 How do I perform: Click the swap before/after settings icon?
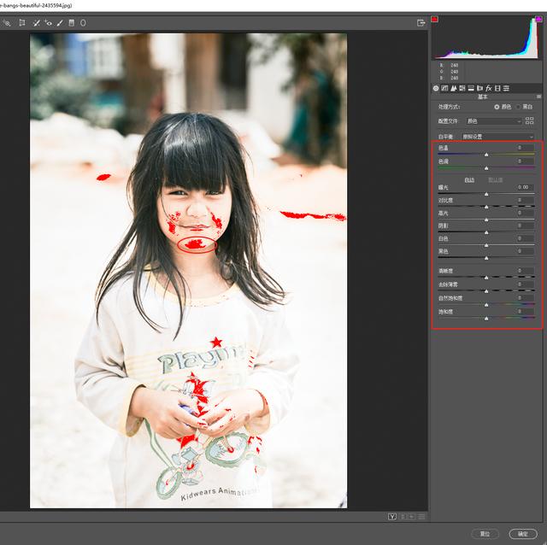coord(403,517)
